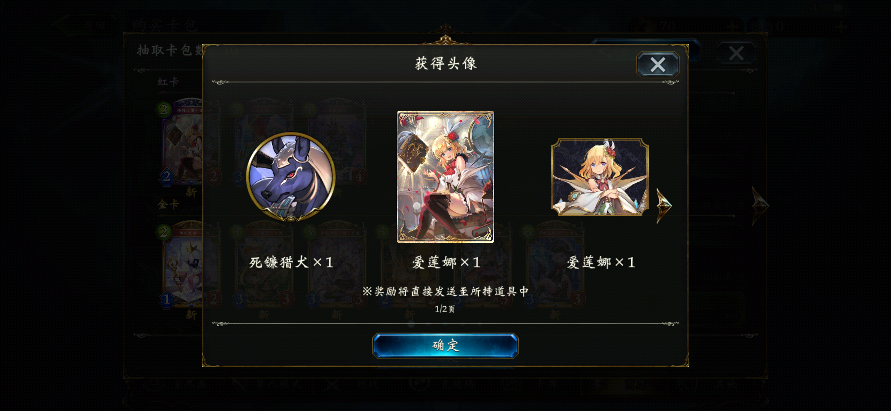Viewport: 891px width, 411px height.
Task: Confirm rewards with the 确定 button
Action: 445,346
